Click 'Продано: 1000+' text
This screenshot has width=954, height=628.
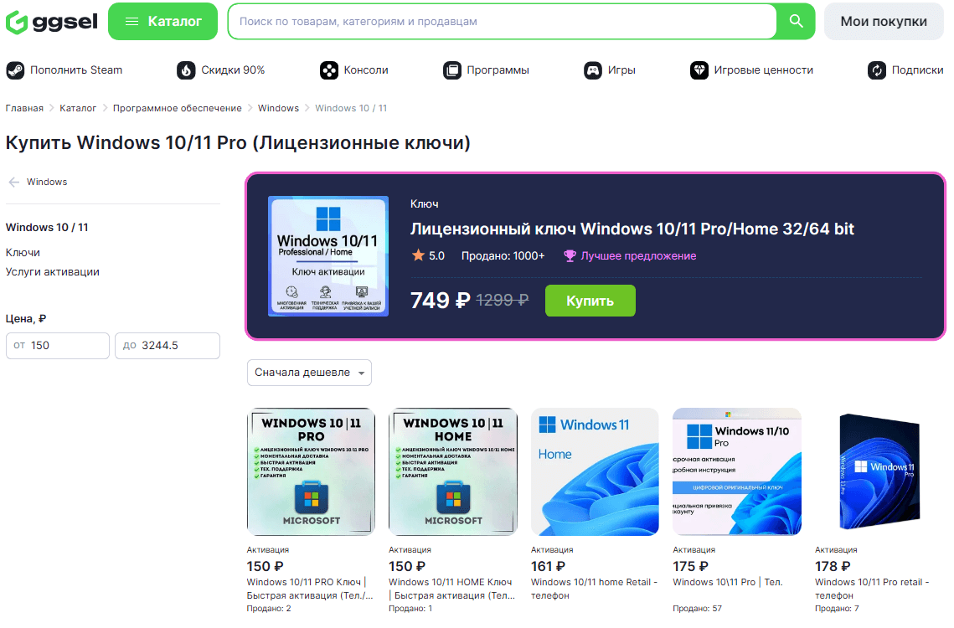point(503,256)
